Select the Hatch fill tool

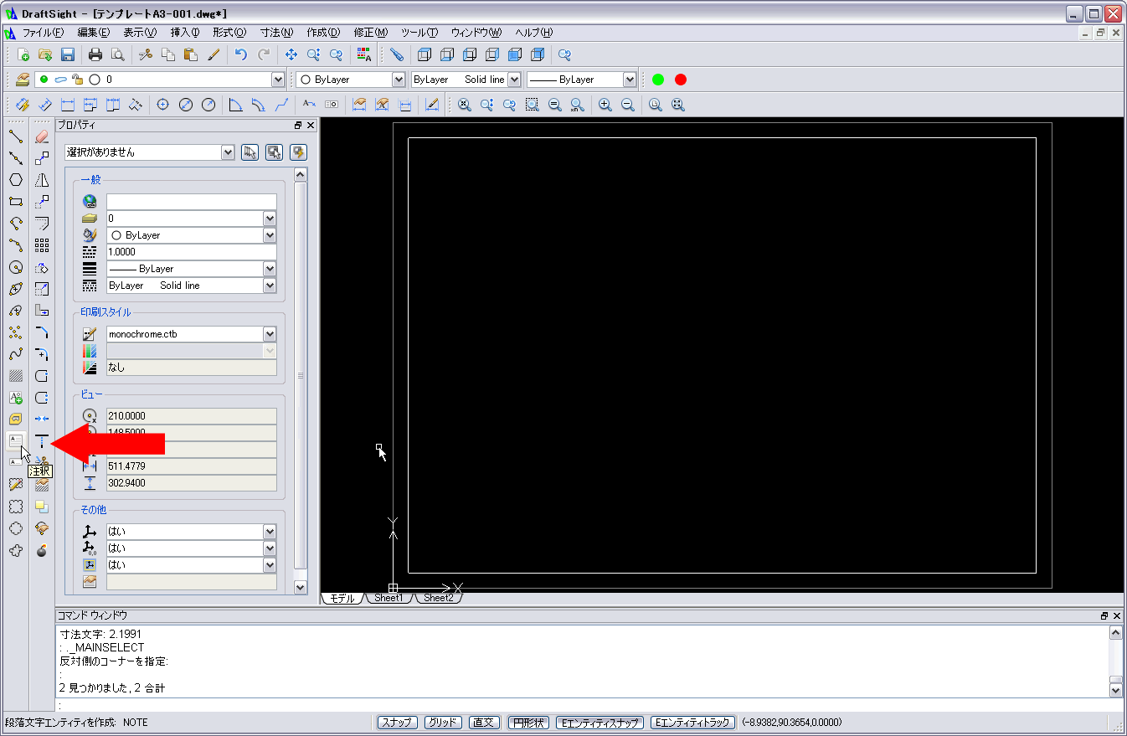(x=15, y=376)
